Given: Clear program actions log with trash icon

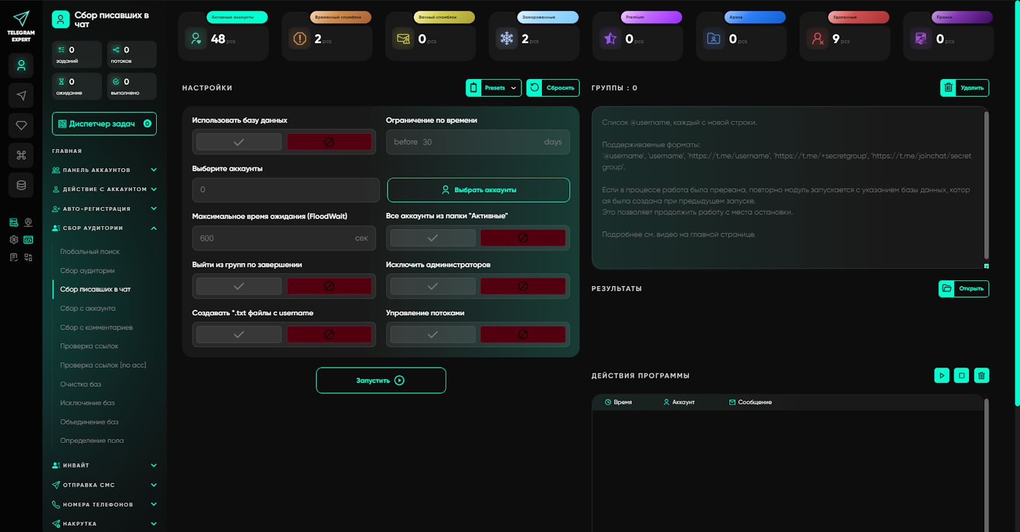Looking at the screenshot, I should [x=981, y=376].
